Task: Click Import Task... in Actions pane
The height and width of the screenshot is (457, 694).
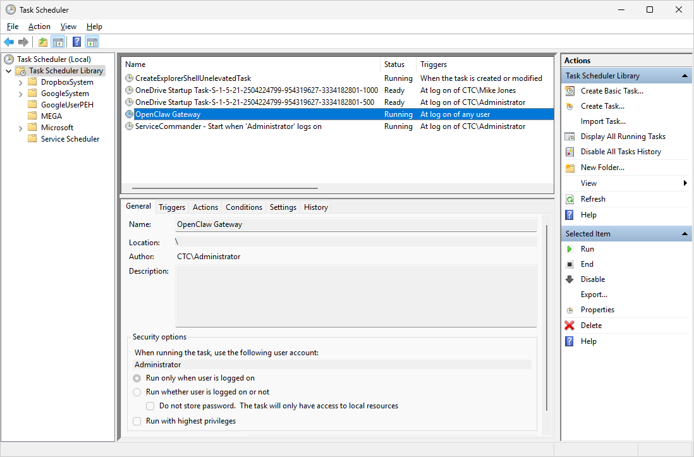Action: pyautogui.click(x=603, y=121)
